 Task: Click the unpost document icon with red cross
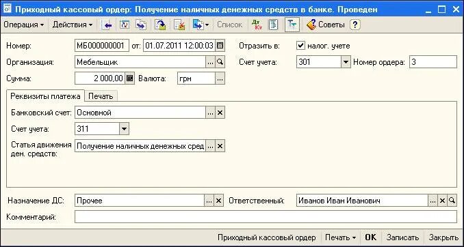pos(179,25)
